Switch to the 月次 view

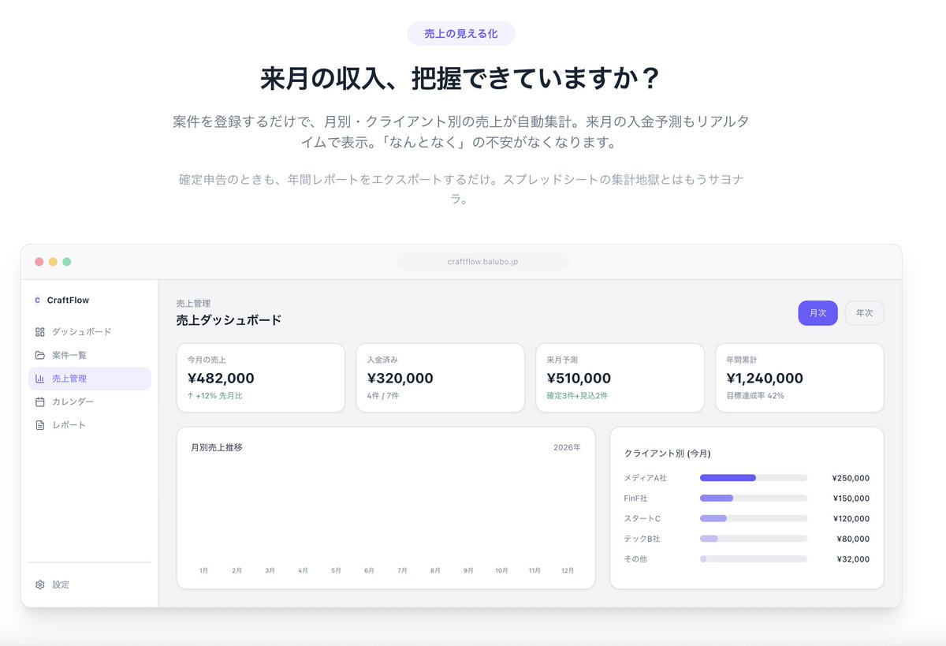tap(818, 313)
